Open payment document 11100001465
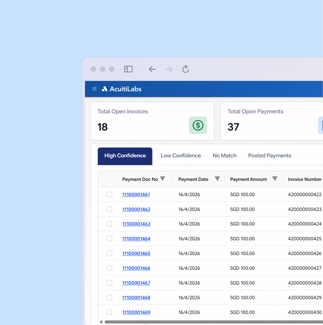323x325 pixels. (136, 253)
